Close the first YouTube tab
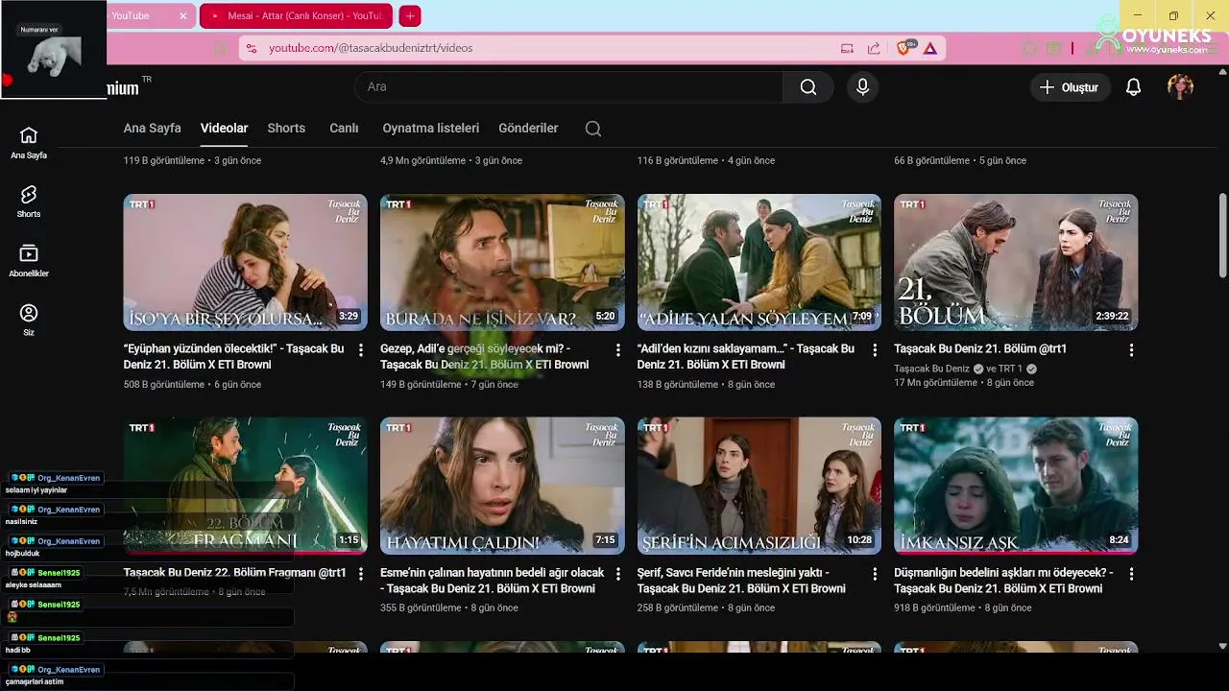Viewport: 1229px width, 691px height. (x=182, y=15)
